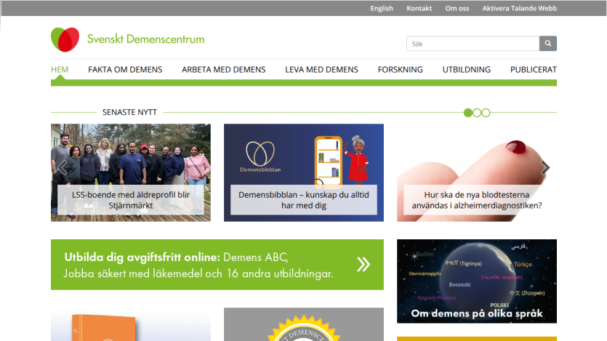607x341 pixels.
Task: Open the FORSKNING menu
Action: (401, 70)
